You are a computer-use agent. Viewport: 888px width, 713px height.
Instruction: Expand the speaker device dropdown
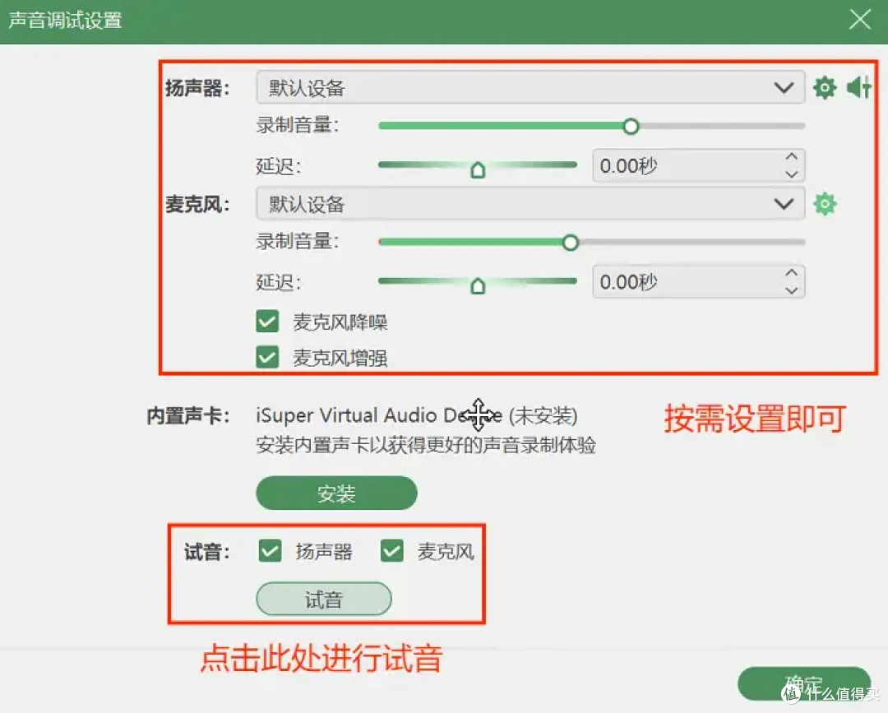coord(530,87)
